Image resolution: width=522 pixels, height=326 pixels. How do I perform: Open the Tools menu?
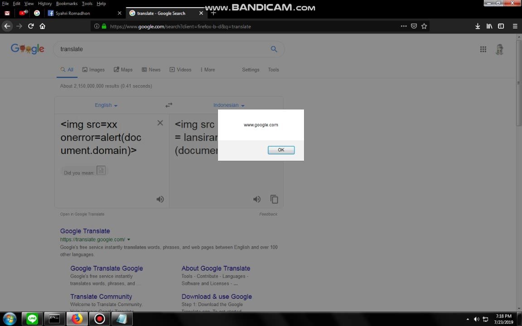click(x=87, y=4)
